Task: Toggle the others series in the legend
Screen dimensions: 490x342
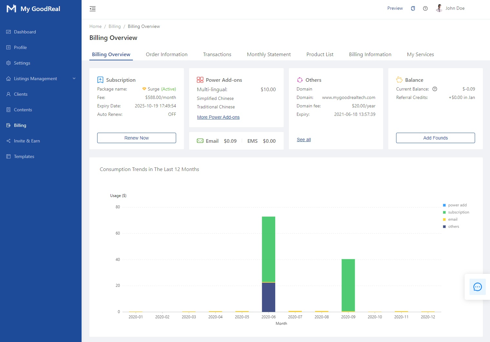Action: [451, 226]
